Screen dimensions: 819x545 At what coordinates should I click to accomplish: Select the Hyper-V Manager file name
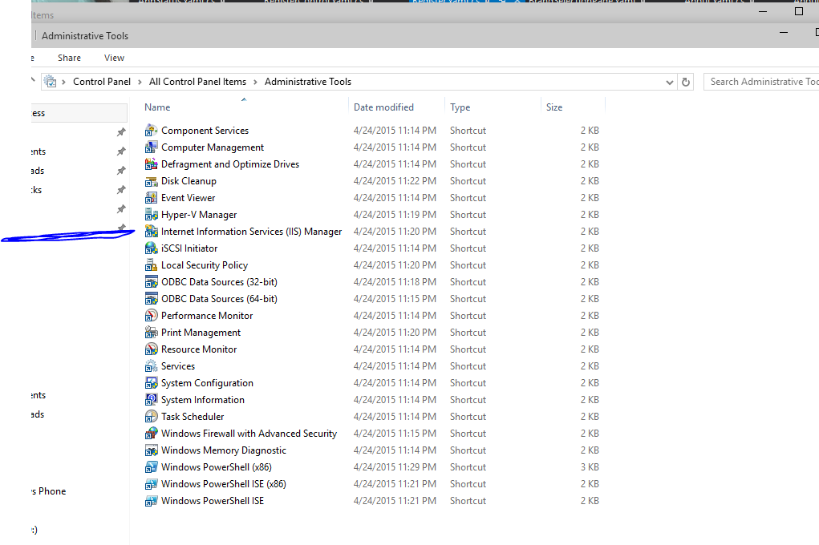tap(199, 215)
